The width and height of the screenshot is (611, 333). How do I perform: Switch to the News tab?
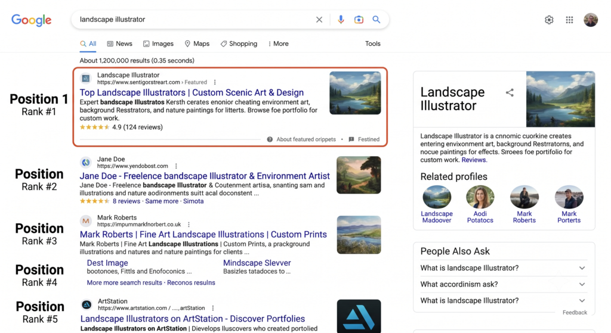(119, 43)
